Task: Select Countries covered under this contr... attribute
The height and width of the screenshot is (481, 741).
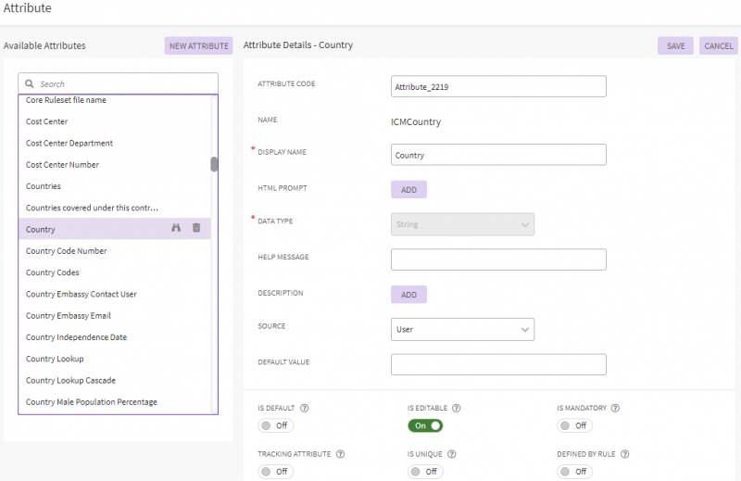Action: (x=114, y=208)
